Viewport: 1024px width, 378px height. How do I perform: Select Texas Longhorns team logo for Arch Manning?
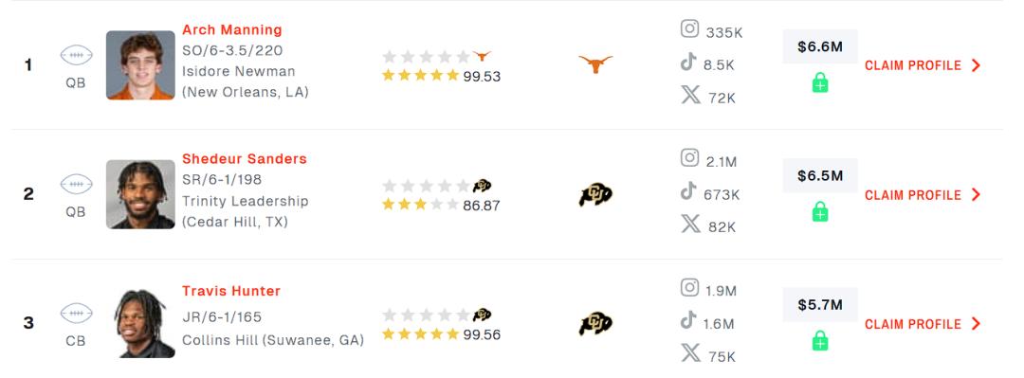tap(595, 64)
